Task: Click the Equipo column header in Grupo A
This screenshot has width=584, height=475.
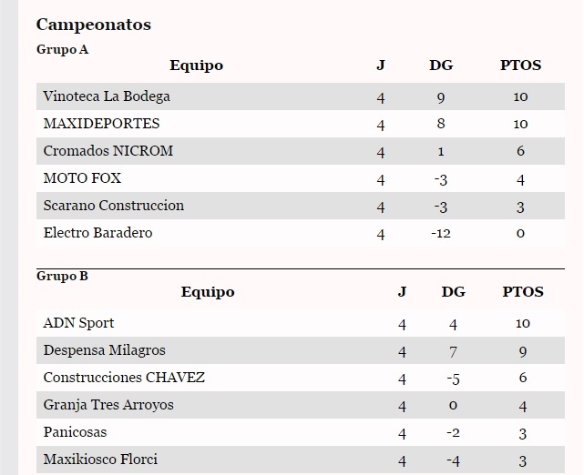Action: (196, 66)
